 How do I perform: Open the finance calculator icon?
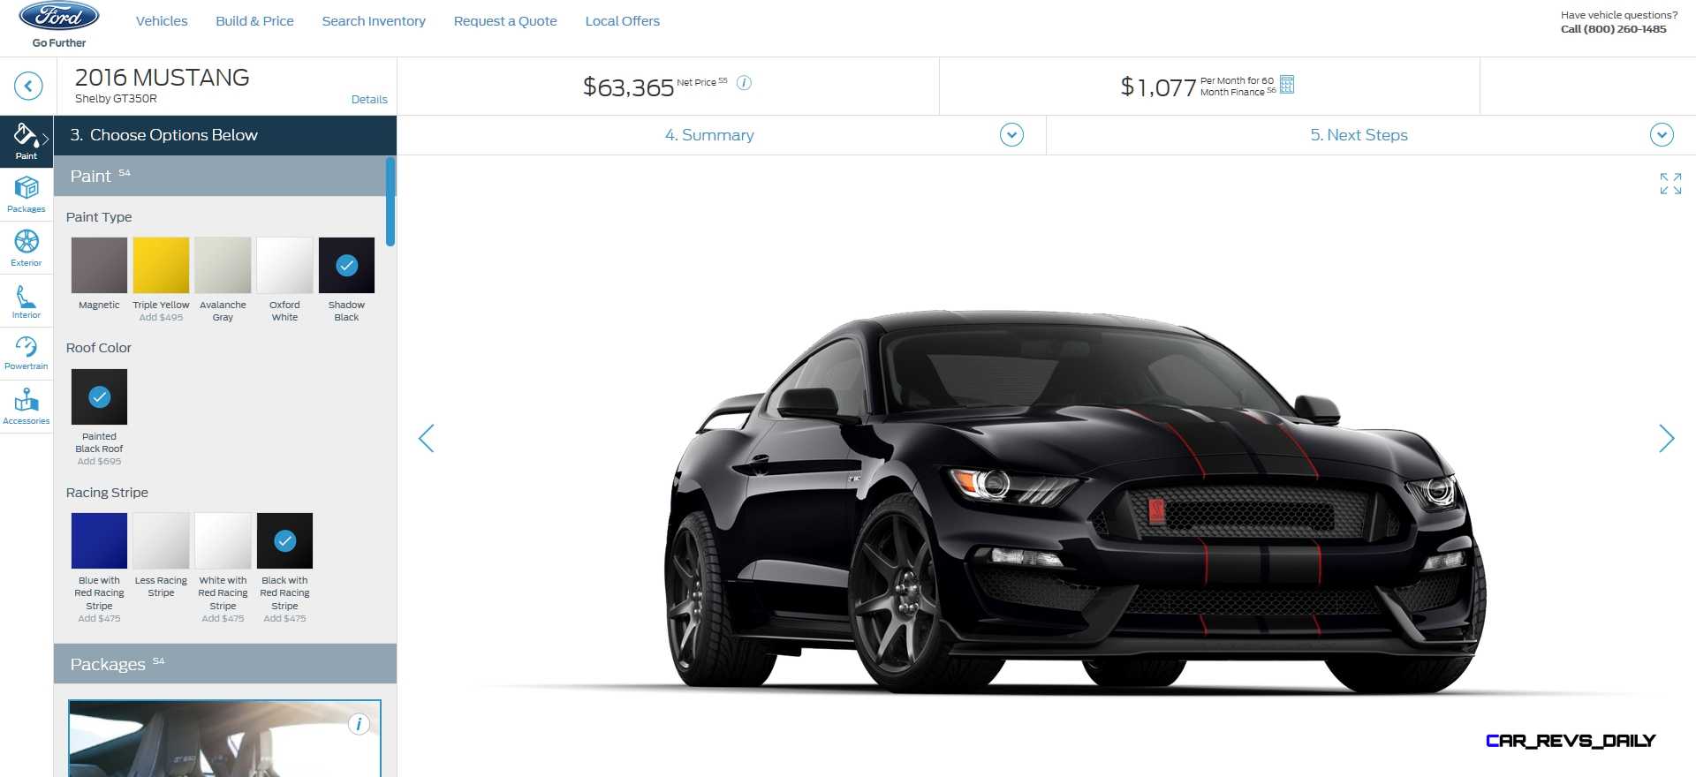(1287, 85)
